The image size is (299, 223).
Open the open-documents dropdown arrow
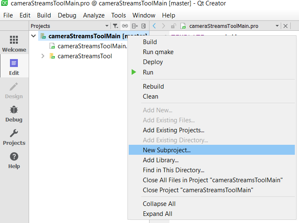[x=277, y=26]
